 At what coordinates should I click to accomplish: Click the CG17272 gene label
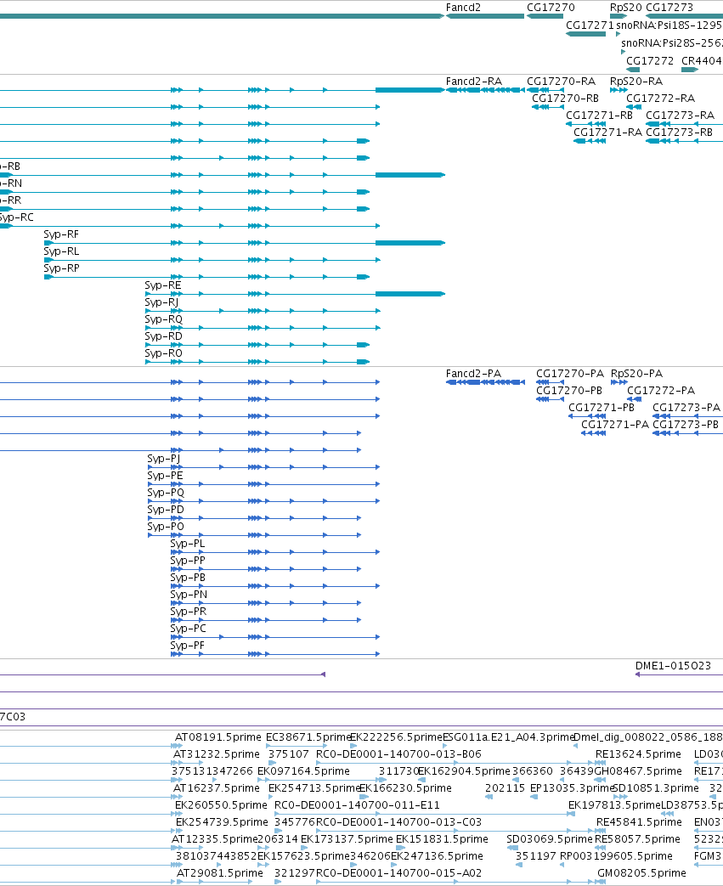[650, 60]
